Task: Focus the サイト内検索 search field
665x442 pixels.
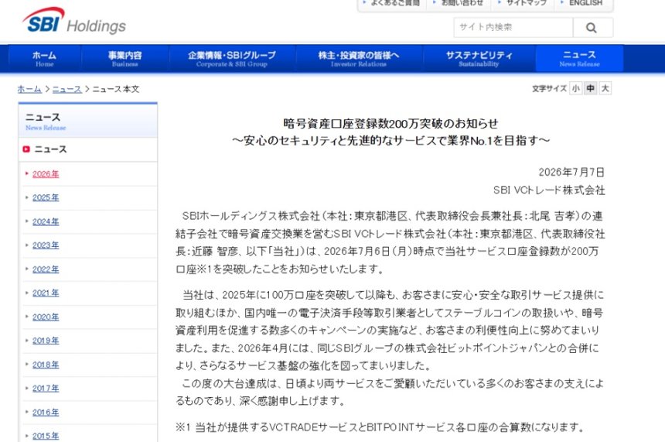Action: [x=513, y=28]
